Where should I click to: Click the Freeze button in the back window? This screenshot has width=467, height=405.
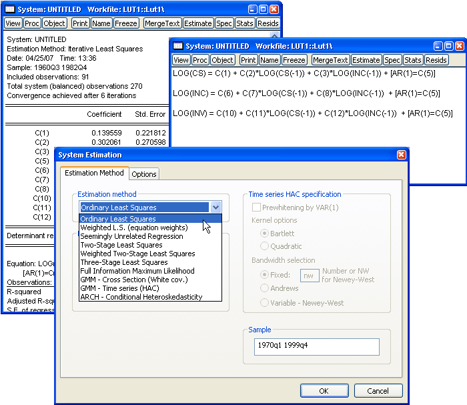tap(127, 23)
